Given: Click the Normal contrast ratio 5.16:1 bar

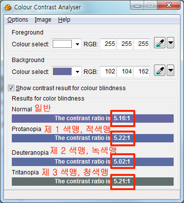Looking at the screenshot, I should click(x=92, y=118).
